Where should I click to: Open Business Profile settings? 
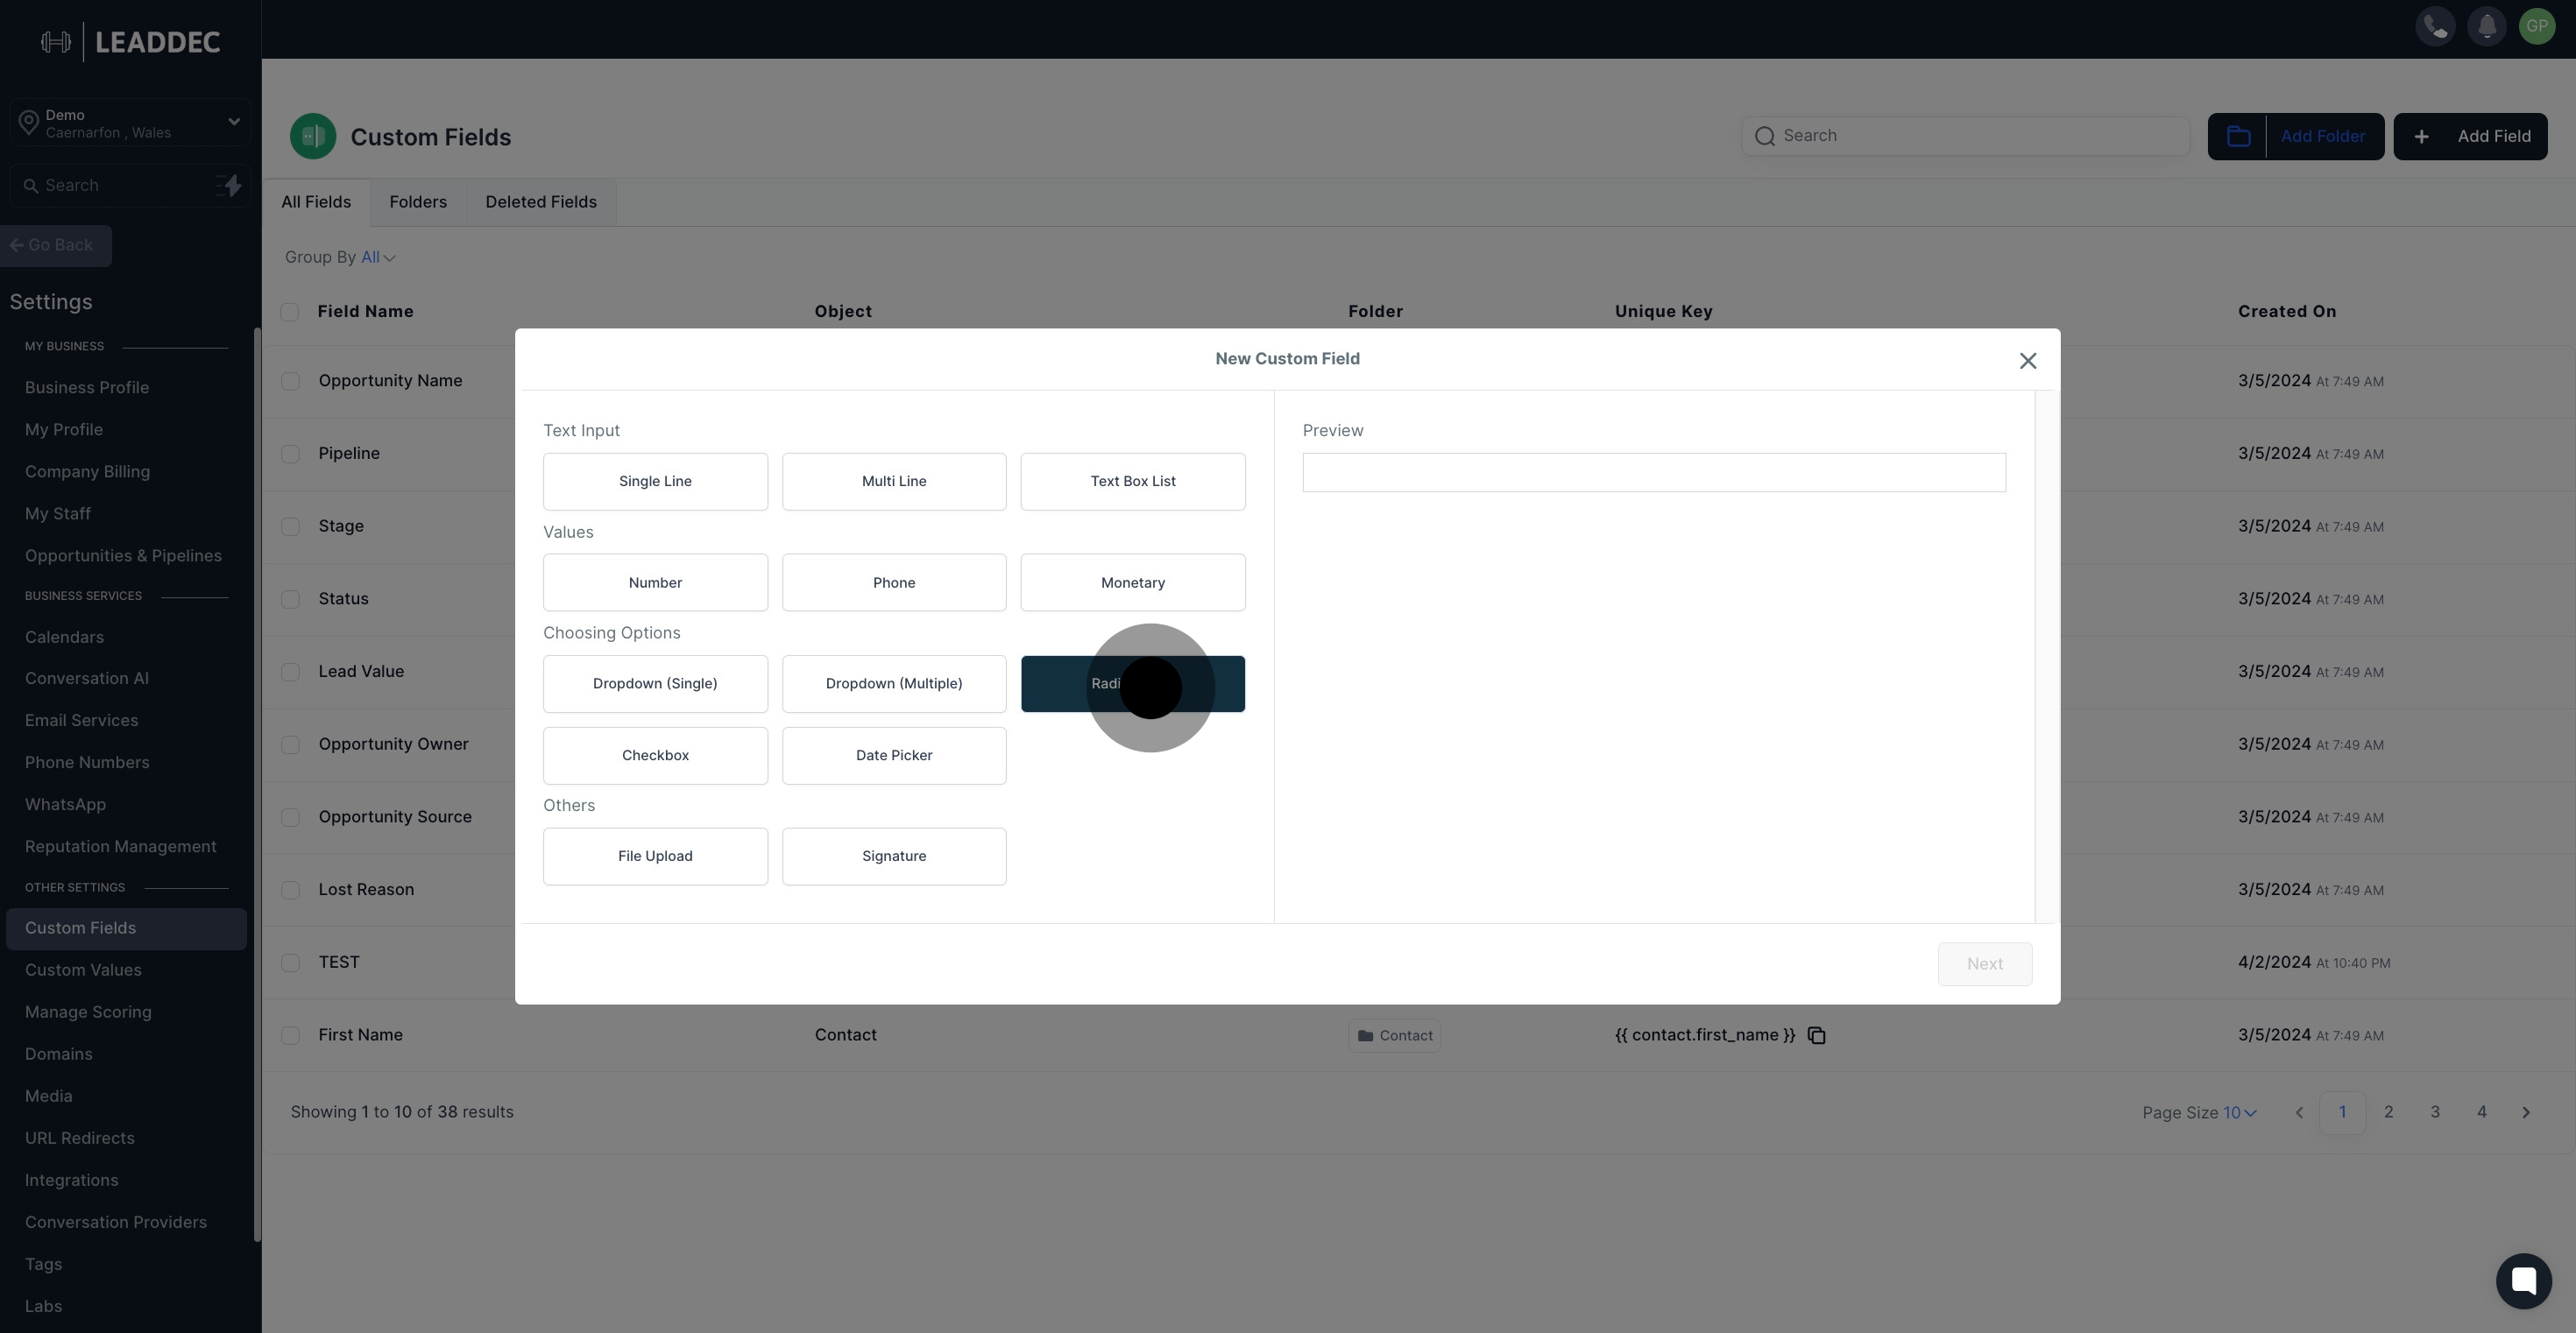(x=87, y=388)
